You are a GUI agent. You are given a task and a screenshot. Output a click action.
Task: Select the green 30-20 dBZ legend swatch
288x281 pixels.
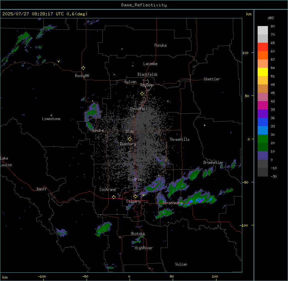pyautogui.click(x=263, y=139)
